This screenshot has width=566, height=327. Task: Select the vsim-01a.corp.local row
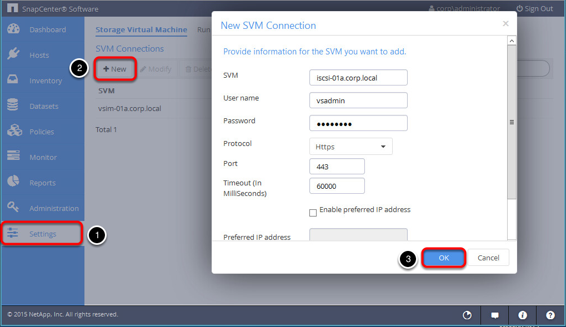click(153, 108)
